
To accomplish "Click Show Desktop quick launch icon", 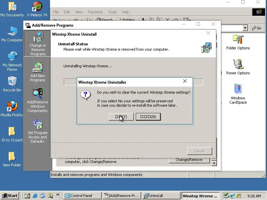I will [27, 196].
